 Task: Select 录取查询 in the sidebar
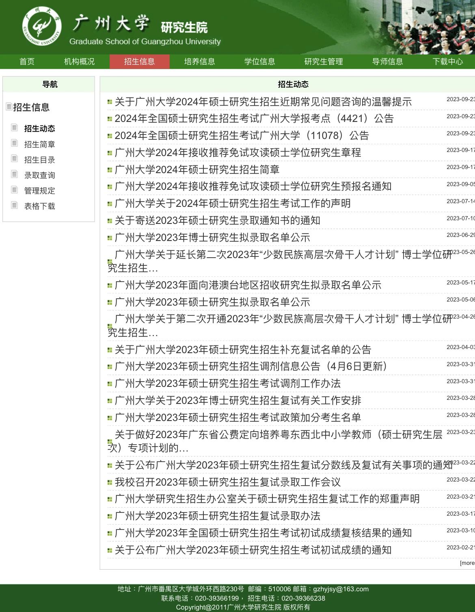[39, 175]
